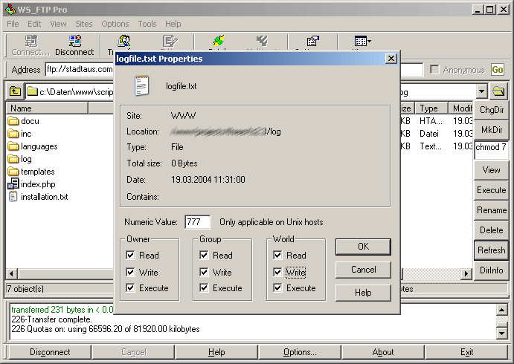Open the View menu
The width and height of the screenshot is (514, 364).
click(58, 24)
